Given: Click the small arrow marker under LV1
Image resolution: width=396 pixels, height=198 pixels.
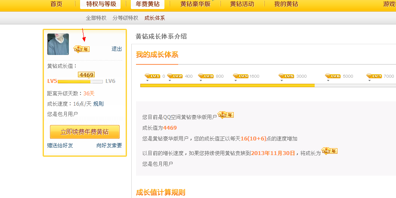Looking at the screenshot, I should 147,81.
